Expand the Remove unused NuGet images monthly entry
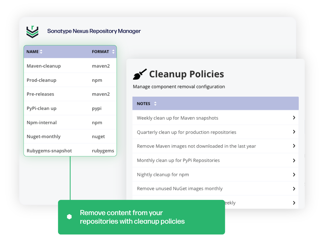 point(294,188)
